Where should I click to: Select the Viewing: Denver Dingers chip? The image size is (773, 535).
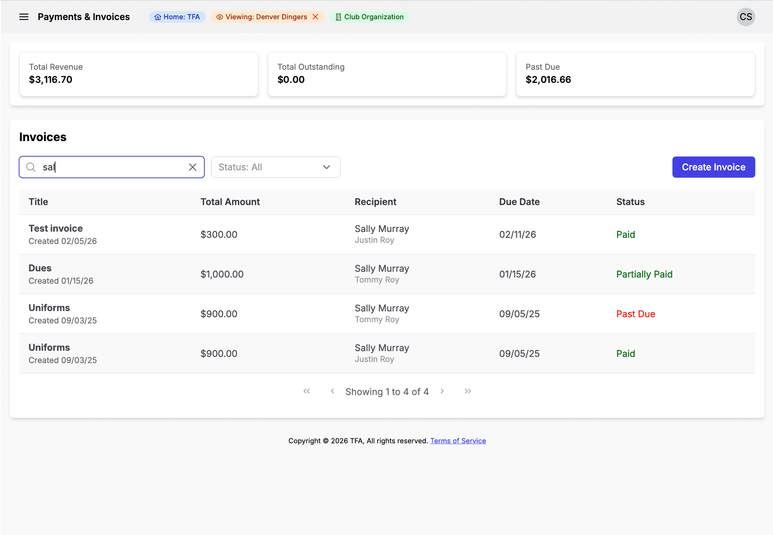[x=266, y=17]
